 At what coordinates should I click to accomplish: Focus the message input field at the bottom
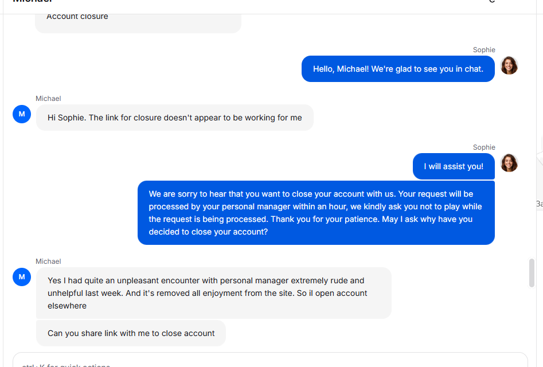click(x=269, y=361)
